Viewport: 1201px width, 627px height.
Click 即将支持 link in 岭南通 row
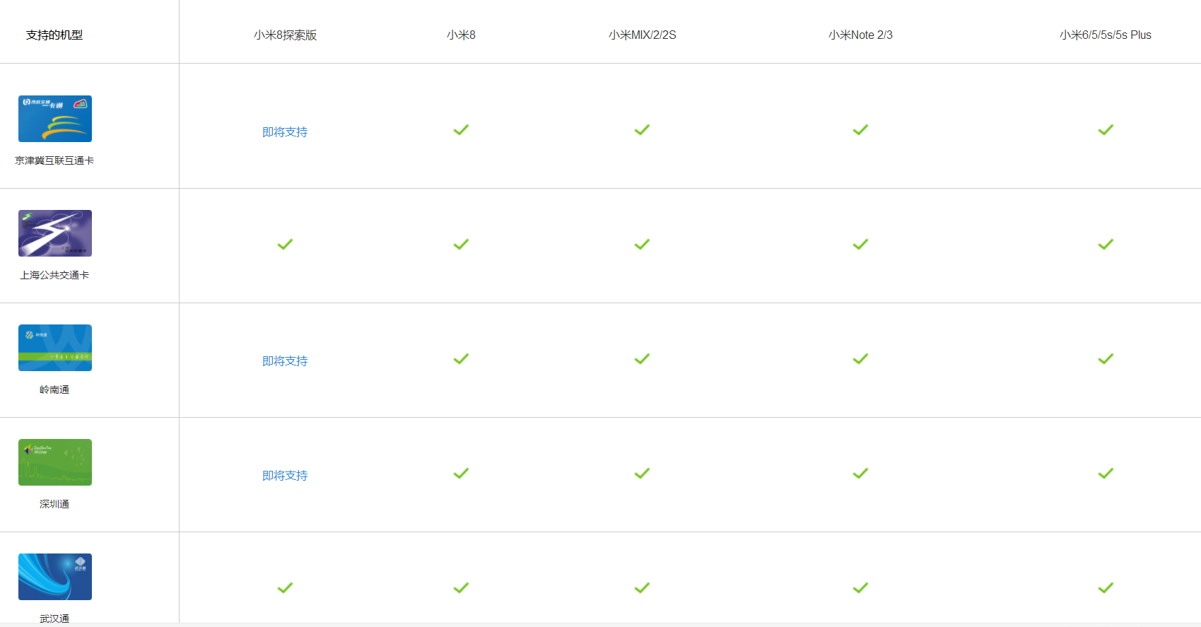(x=285, y=361)
